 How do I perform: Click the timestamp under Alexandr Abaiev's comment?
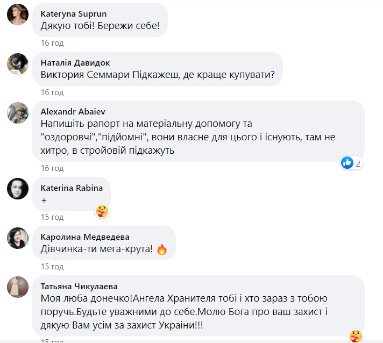(52, 168)
